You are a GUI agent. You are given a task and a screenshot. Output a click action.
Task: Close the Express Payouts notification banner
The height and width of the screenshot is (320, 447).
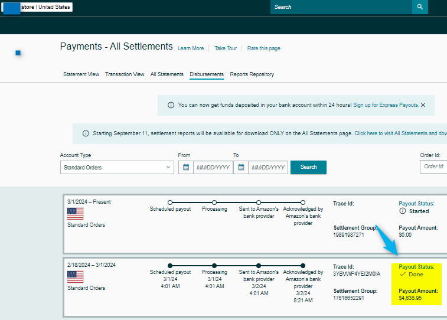click(x=423, y=105)
